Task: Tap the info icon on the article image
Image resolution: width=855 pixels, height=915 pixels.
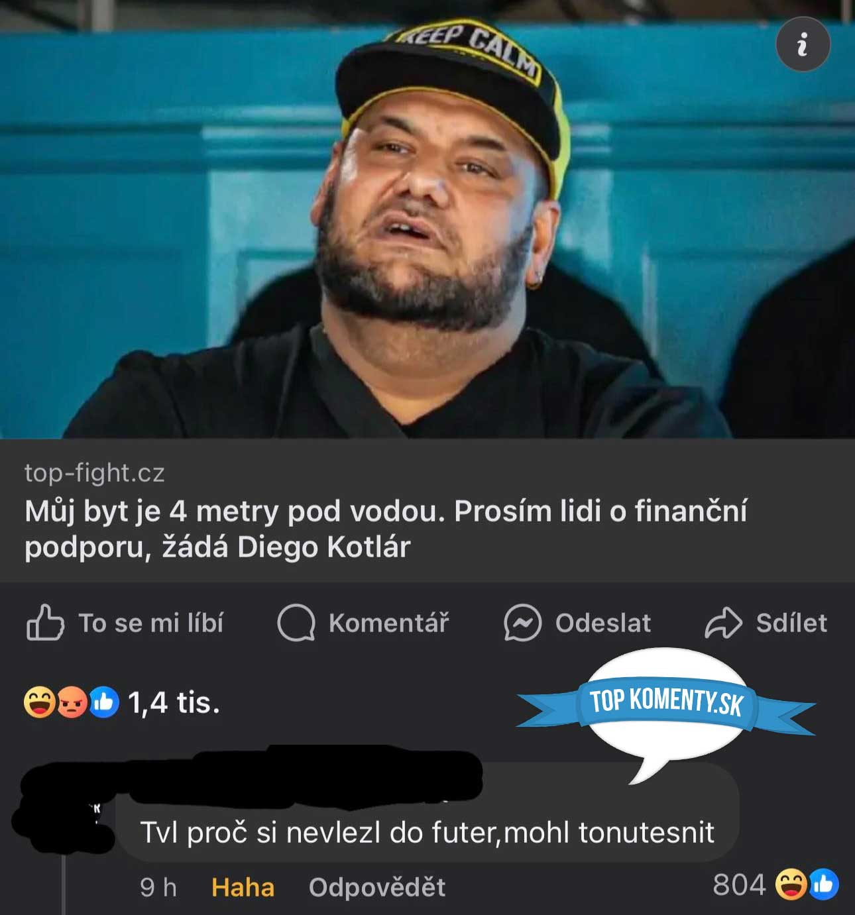Action: click(x=803, y=44)
